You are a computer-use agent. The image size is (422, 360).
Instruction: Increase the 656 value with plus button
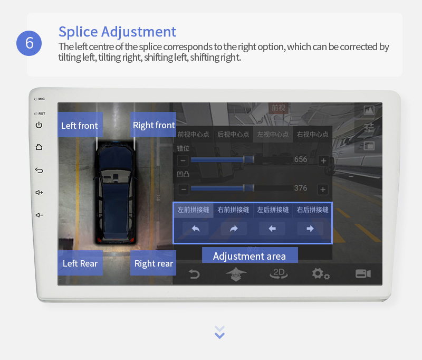coord(323,161)
